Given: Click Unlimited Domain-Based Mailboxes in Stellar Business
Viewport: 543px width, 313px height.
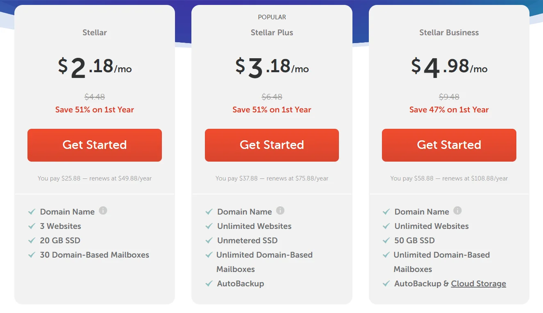Looking at the screenshot, I should coord(442,262).
